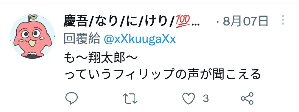
Task: Like the tweet with the heart icon
Action: click(189, 98)
